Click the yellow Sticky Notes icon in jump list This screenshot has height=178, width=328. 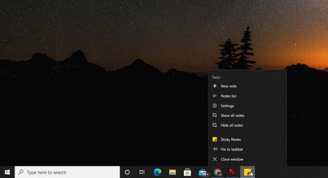click(215, 139)
